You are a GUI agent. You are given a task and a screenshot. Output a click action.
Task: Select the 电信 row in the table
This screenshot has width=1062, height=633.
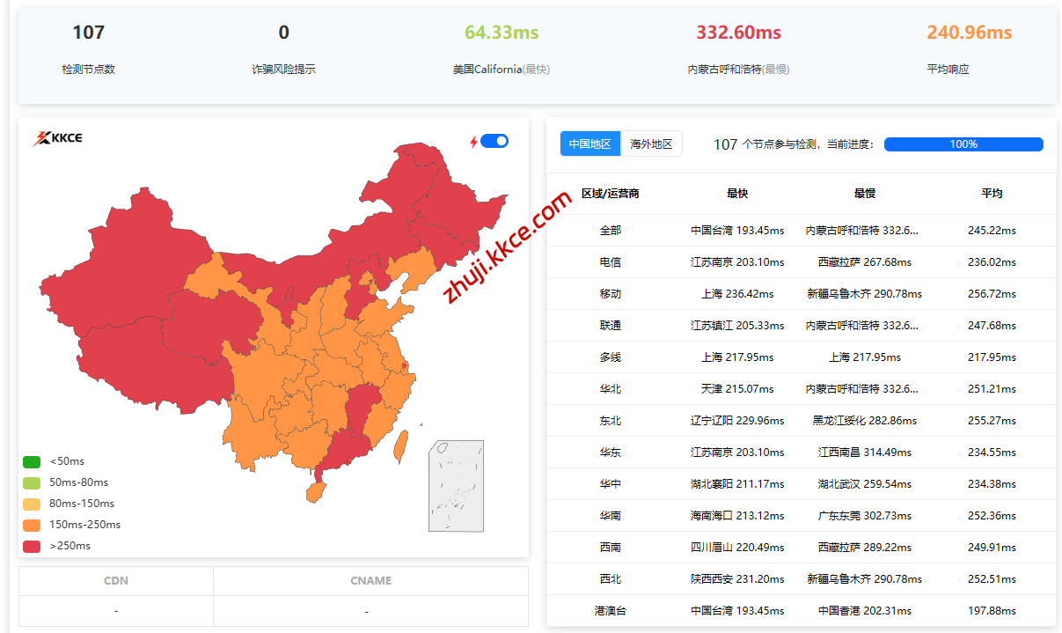pos(611,262)
